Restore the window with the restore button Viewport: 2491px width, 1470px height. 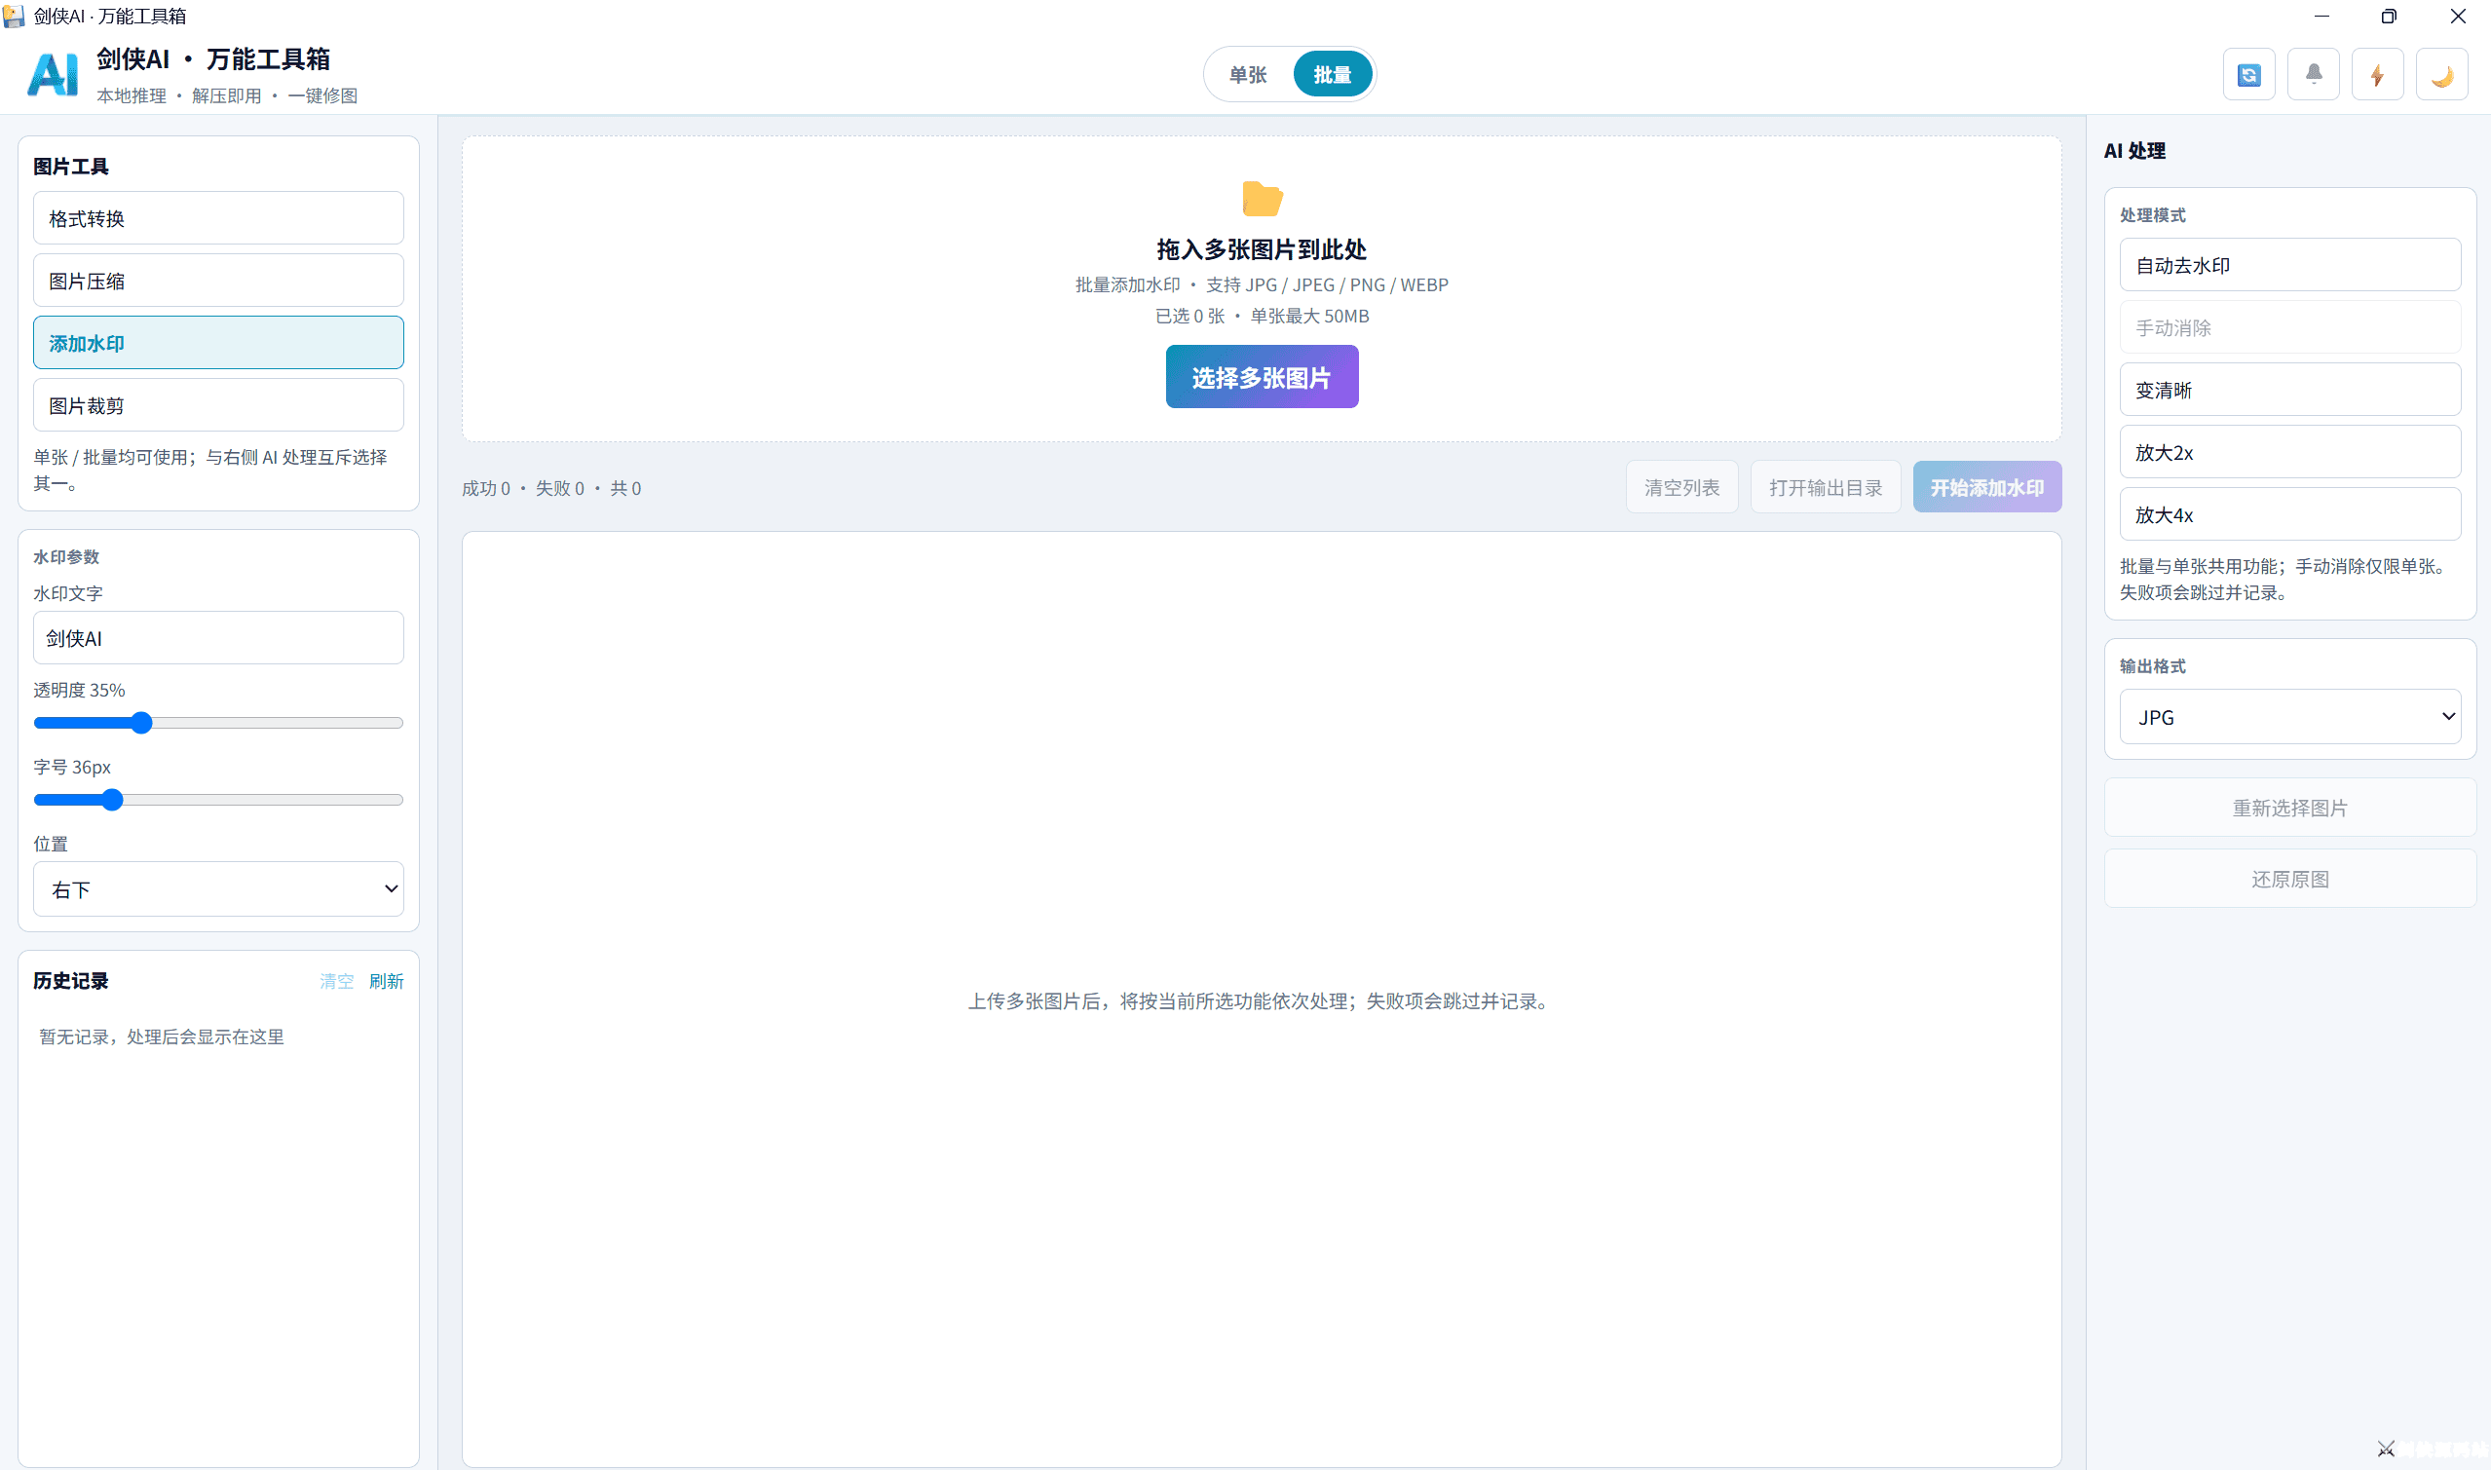[2388, 16]
